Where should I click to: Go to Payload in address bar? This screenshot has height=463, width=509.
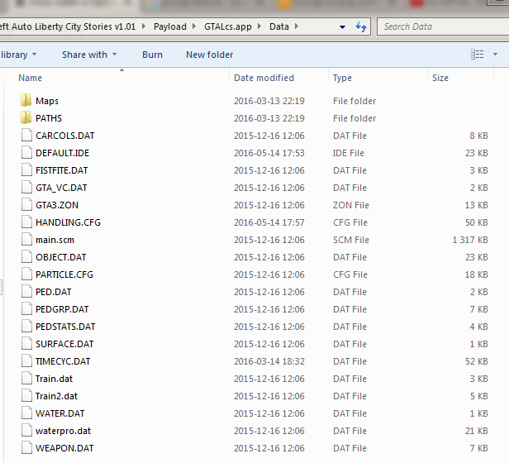pos(170,26)
